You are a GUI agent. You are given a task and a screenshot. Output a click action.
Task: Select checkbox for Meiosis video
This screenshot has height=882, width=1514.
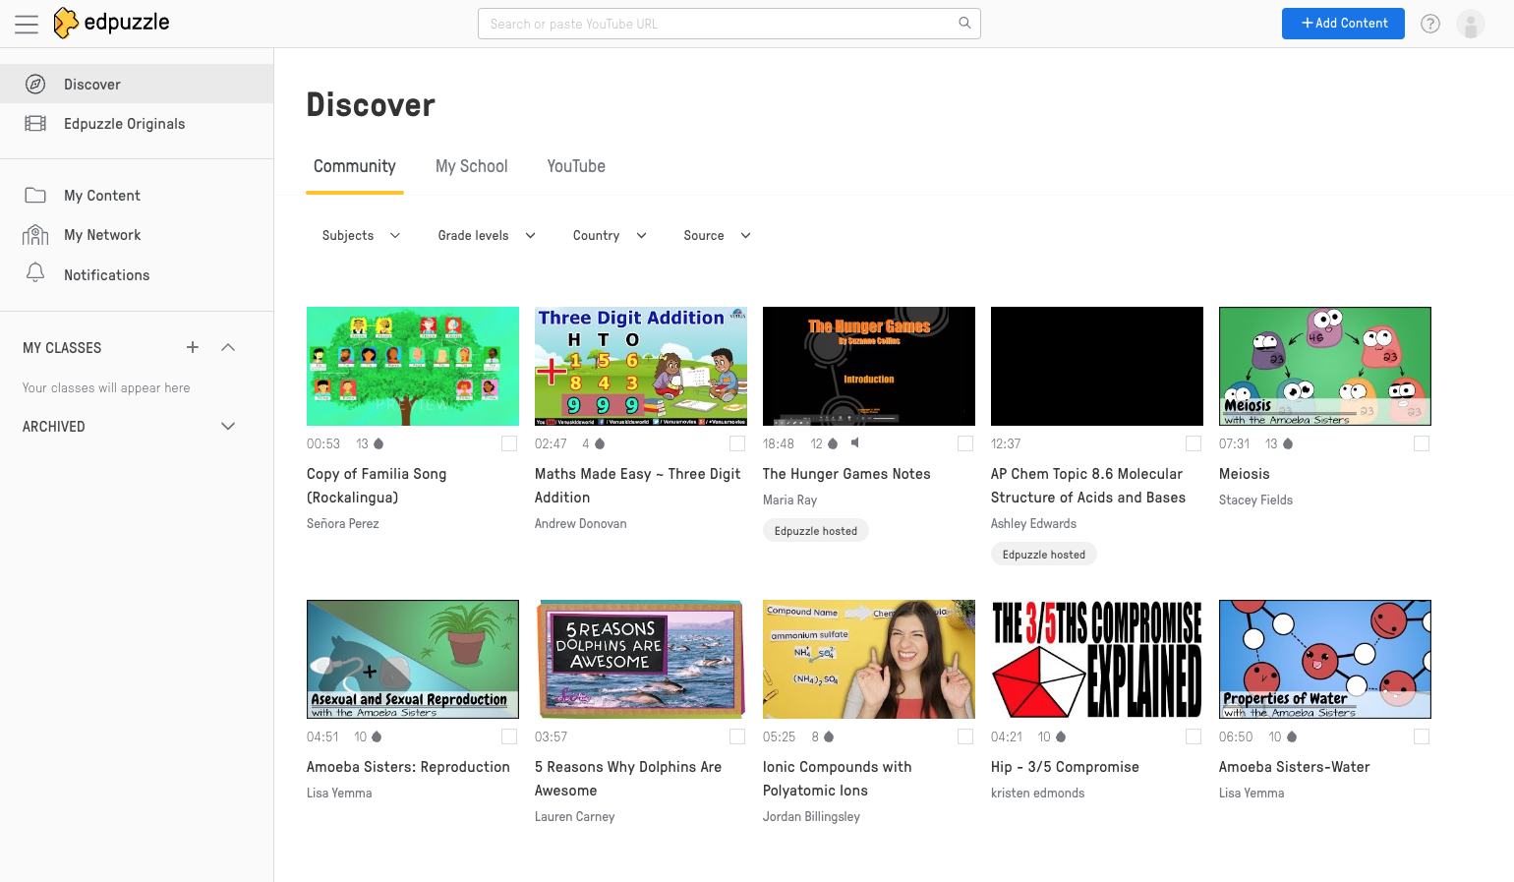coord(1422,443)
